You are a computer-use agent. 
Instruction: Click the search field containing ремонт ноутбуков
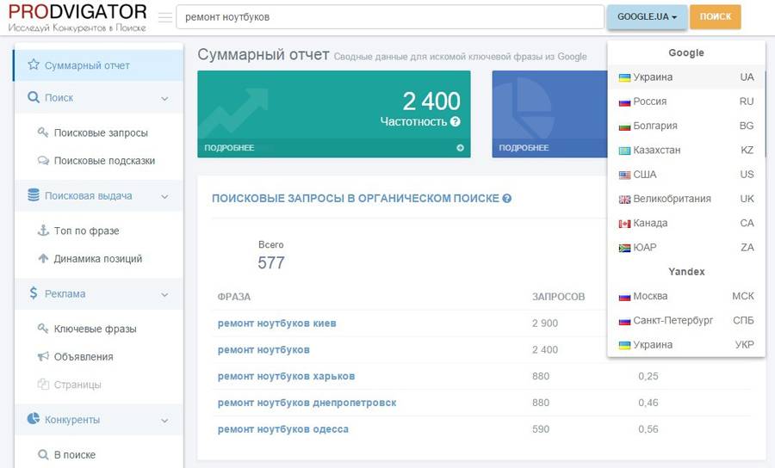point(390,17)
